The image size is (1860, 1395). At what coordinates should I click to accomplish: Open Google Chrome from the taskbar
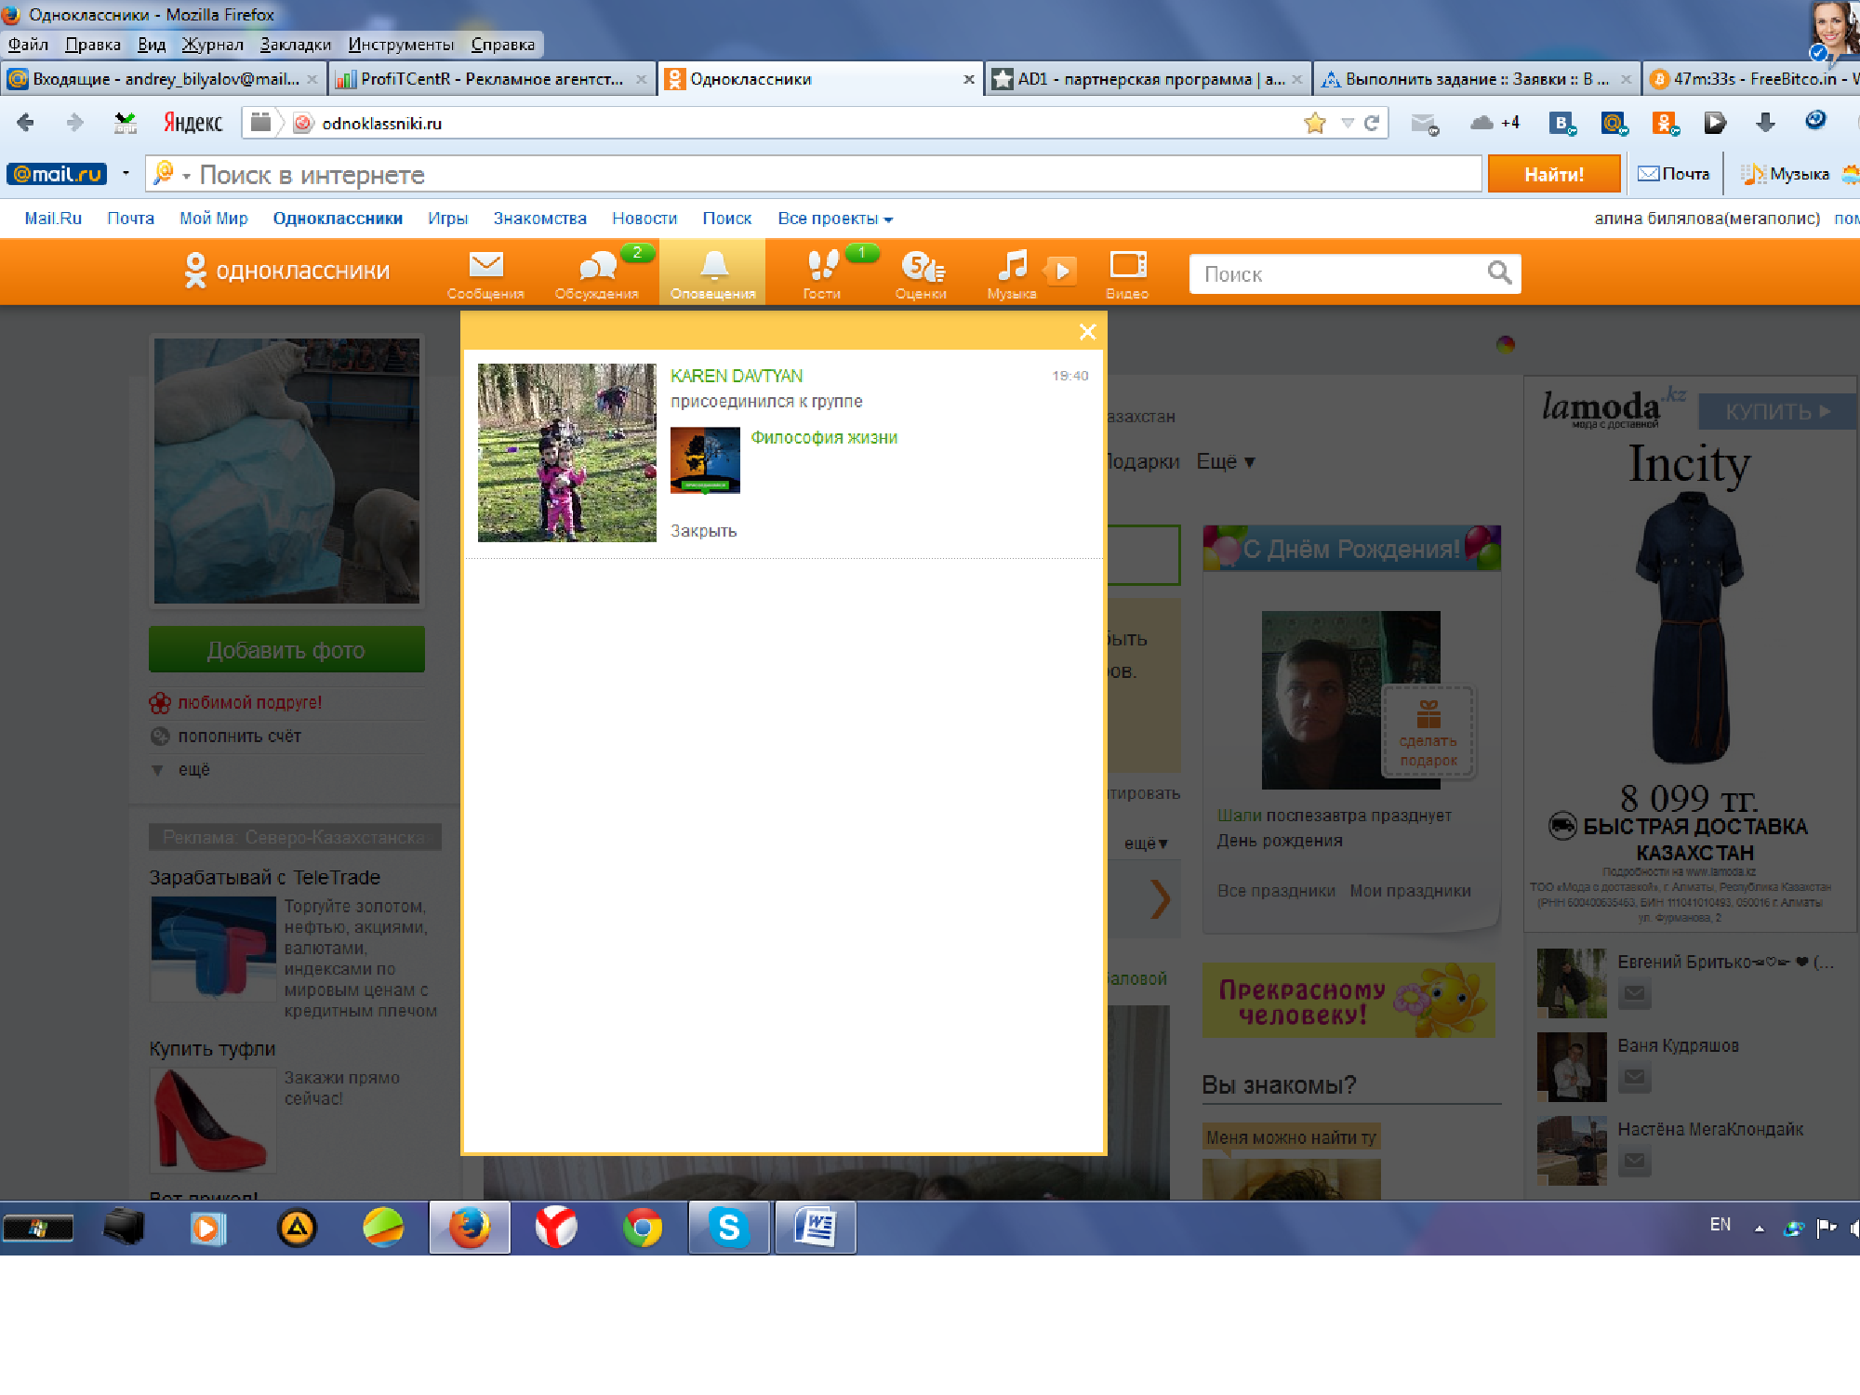pyautogui.click(x=643, y=1228)
